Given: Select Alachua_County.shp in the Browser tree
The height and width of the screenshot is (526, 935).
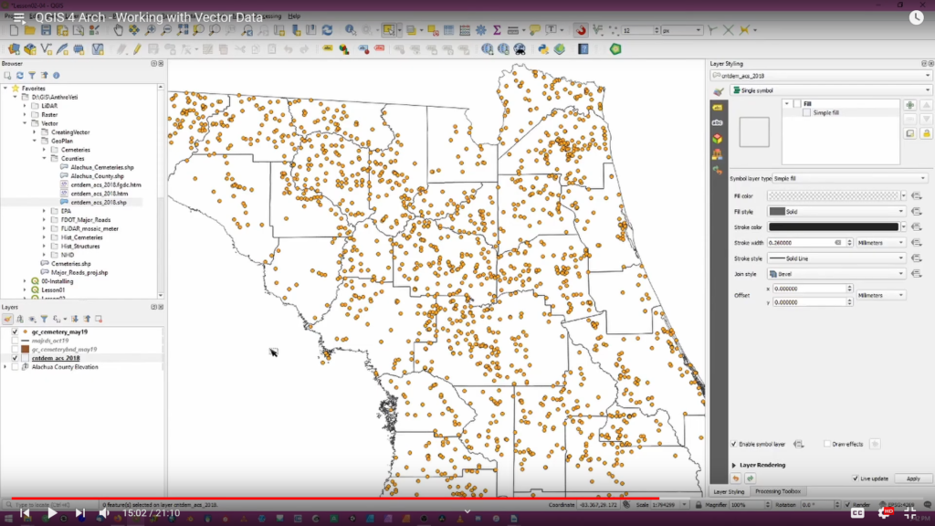Looking at the screenshot, I should [97, 176].
